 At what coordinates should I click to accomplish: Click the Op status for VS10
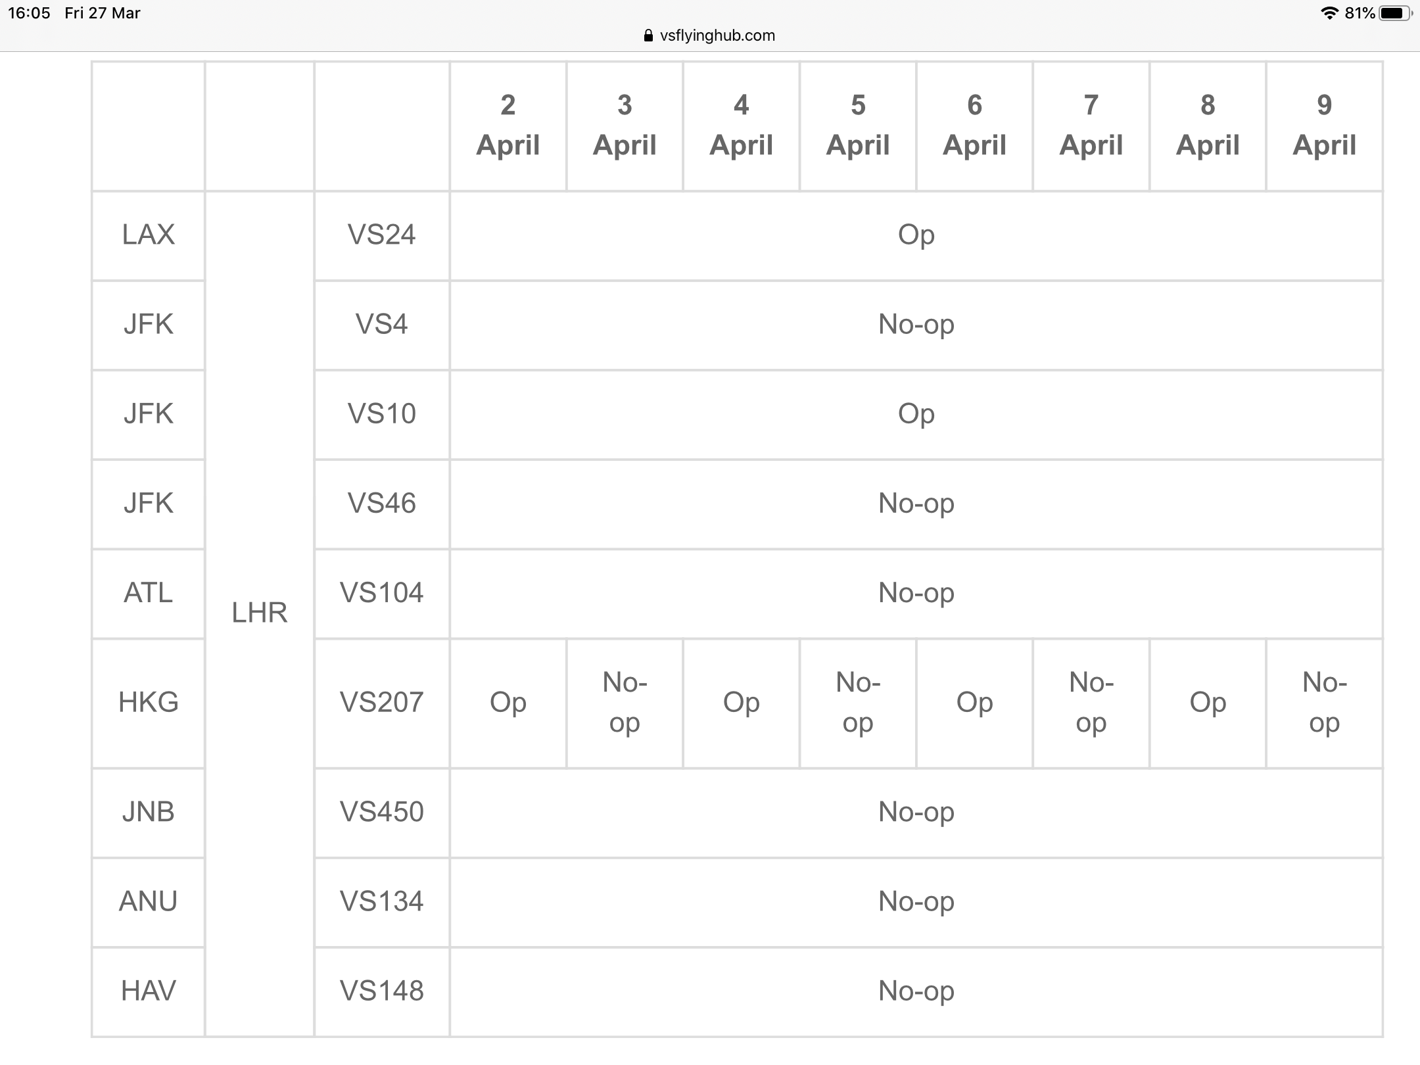click(x=916, y=414)
